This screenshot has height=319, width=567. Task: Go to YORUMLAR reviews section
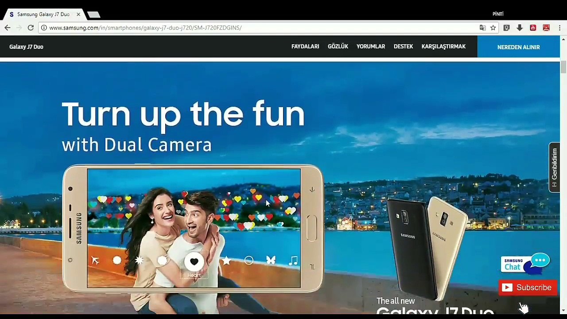(371, 47)
